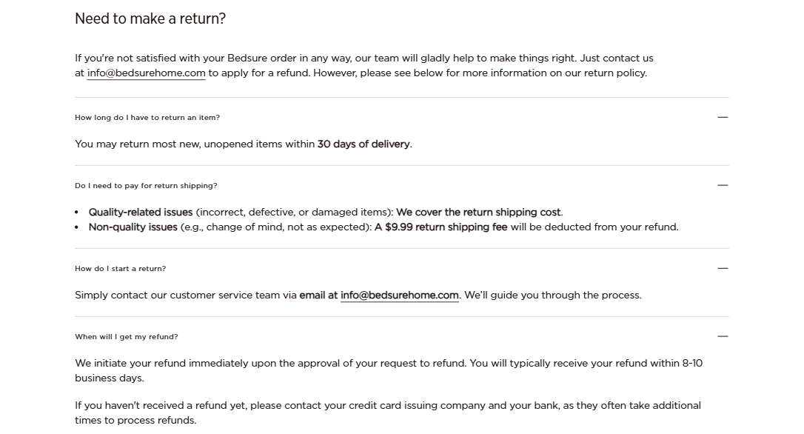
Task: Toggle "Do I need to pay for return shipping?" heading
Action: tap(146, 186)
